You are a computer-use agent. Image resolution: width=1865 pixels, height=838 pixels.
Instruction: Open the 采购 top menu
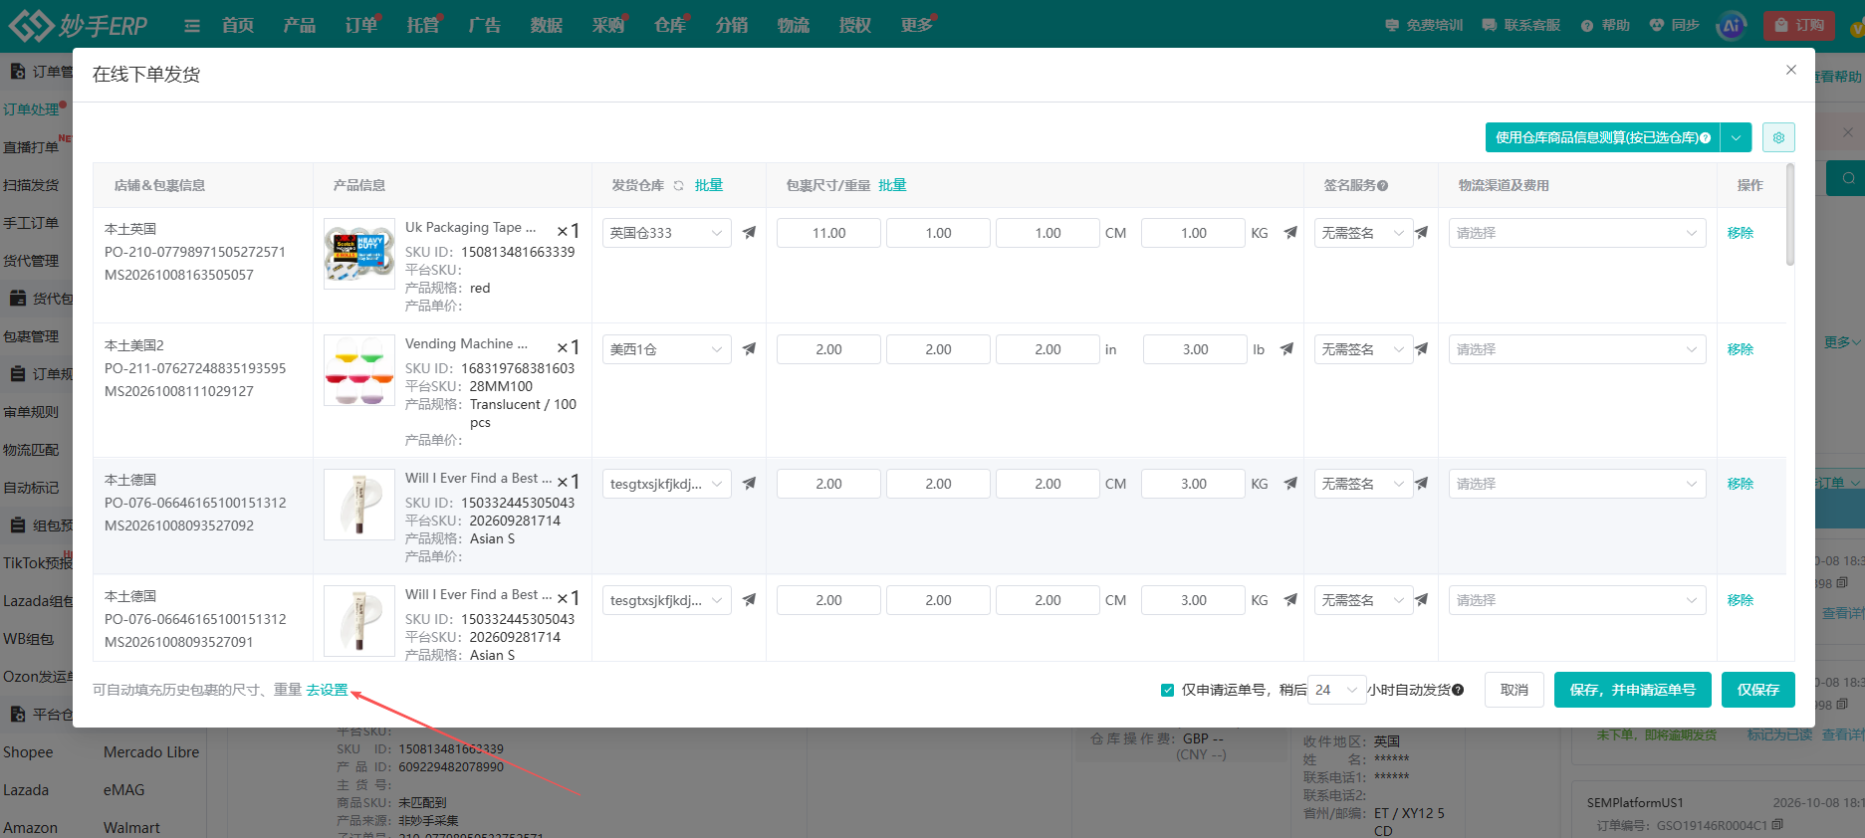(607, 25)
